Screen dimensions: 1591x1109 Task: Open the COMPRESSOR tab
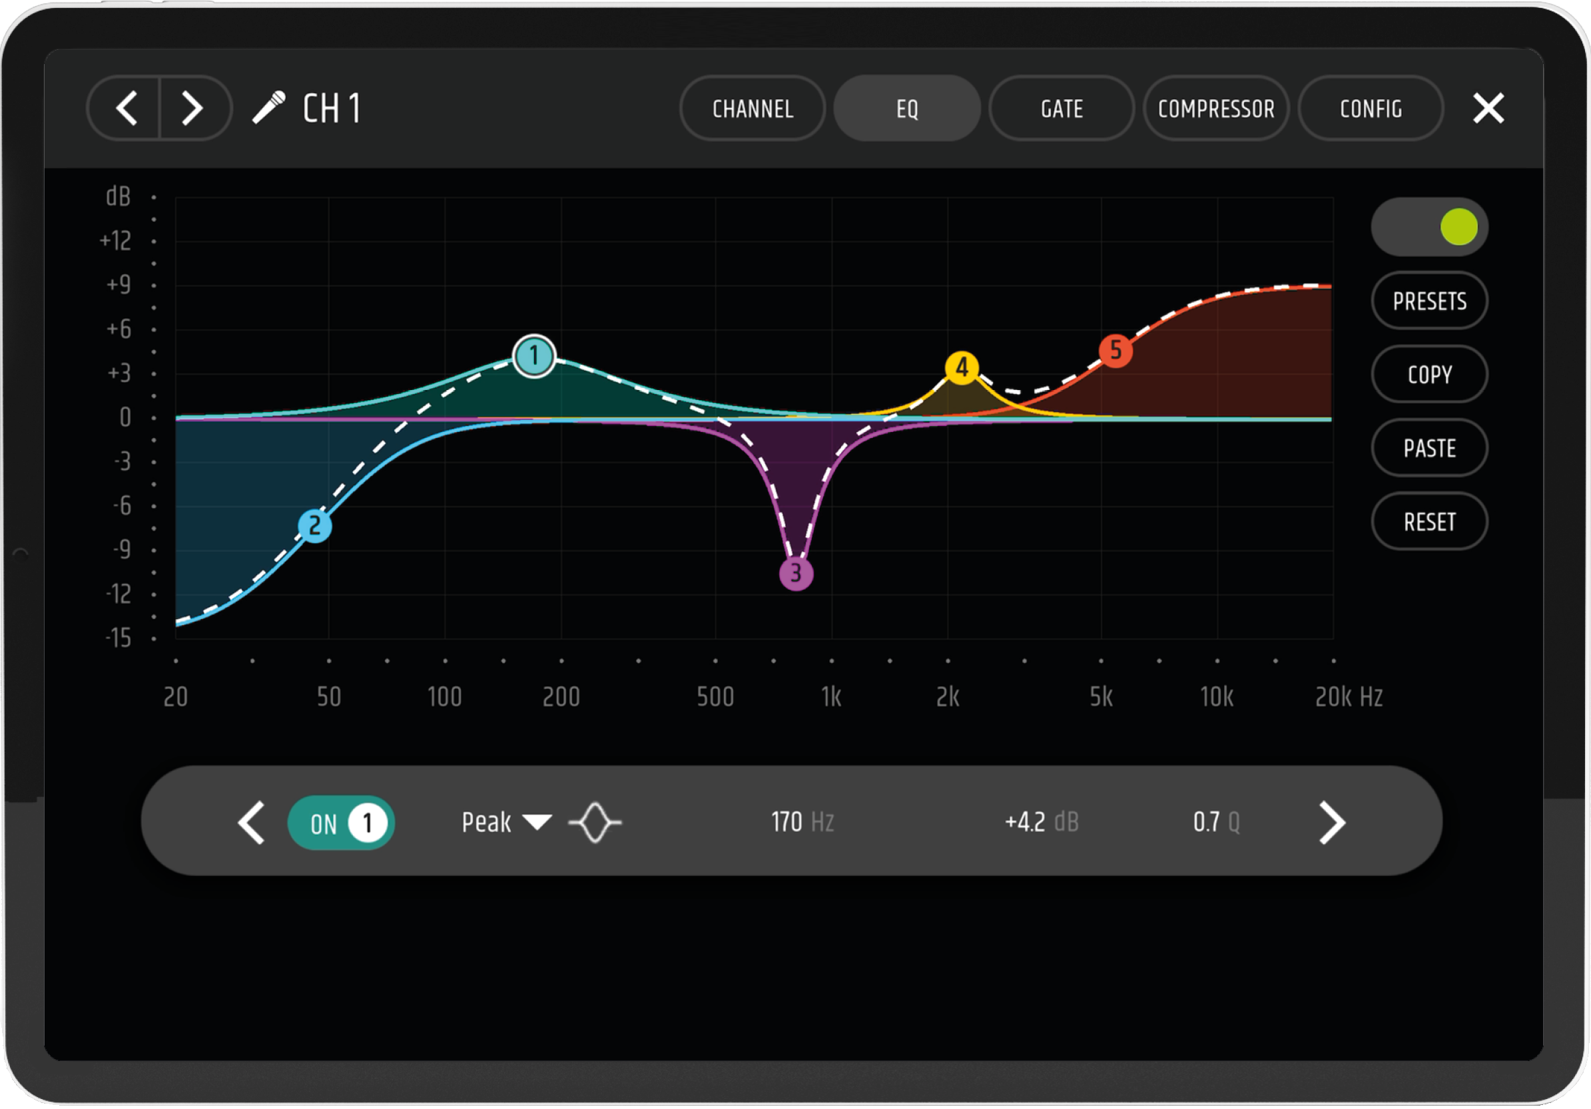point(1216,109)
